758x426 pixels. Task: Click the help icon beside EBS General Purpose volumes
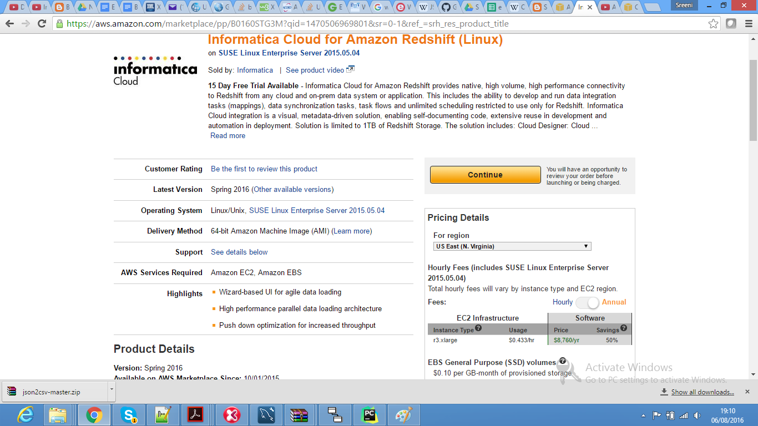564,361
